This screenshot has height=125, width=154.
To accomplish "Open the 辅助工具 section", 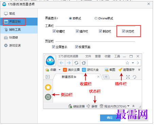I will tap(19, 30).
